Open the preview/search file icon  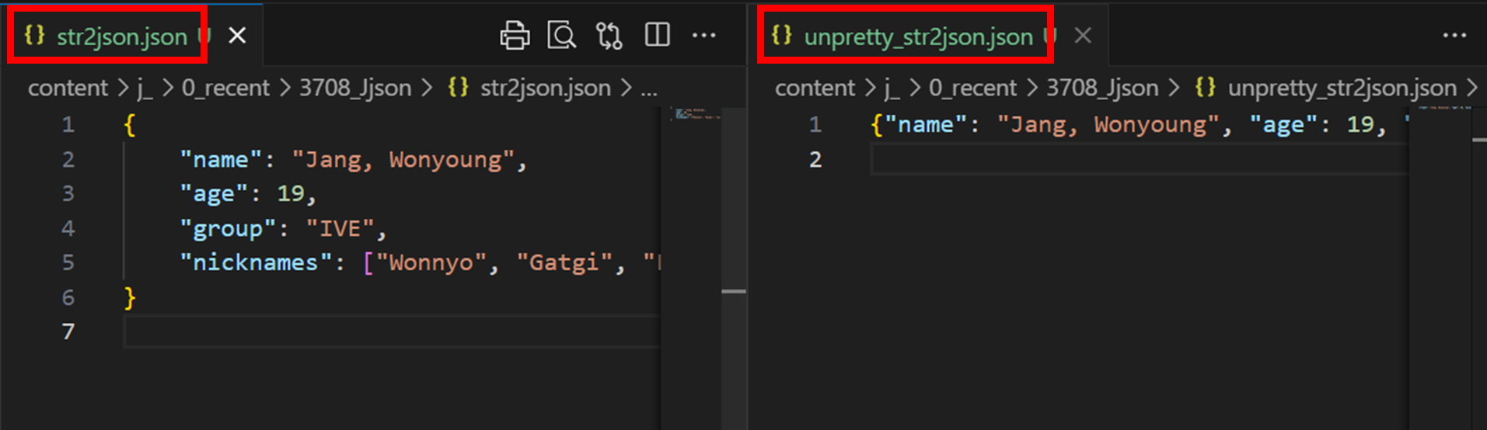pyautogui.click(x=561, y=36)
